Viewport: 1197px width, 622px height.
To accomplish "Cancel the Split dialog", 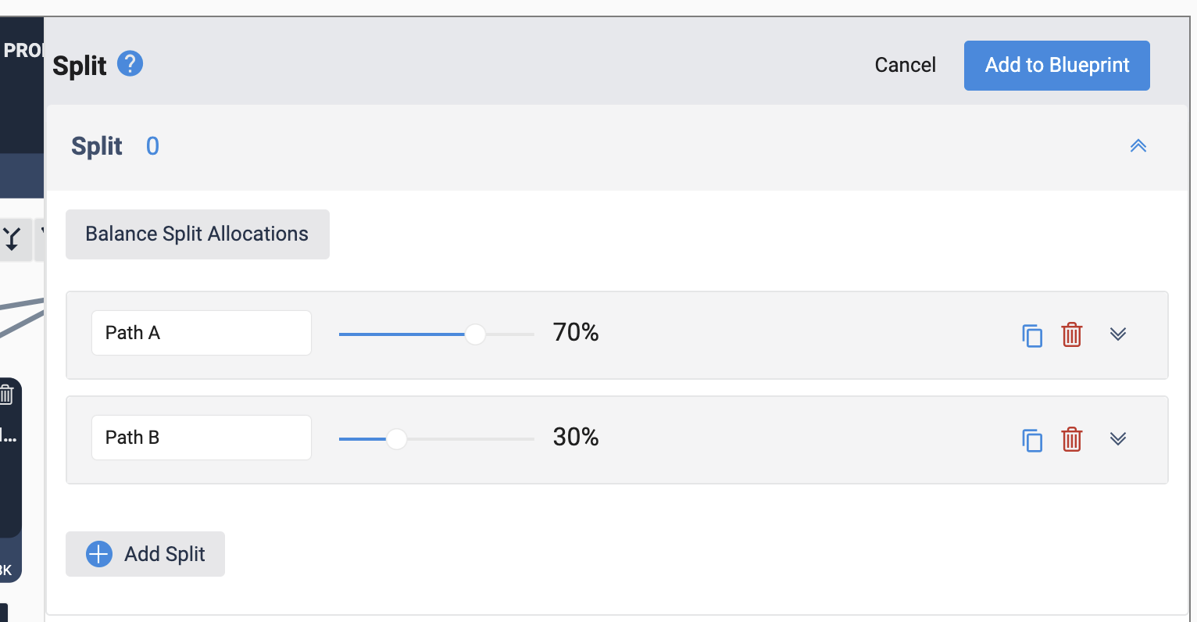I will pyautogui.click(x=906, y=65).
